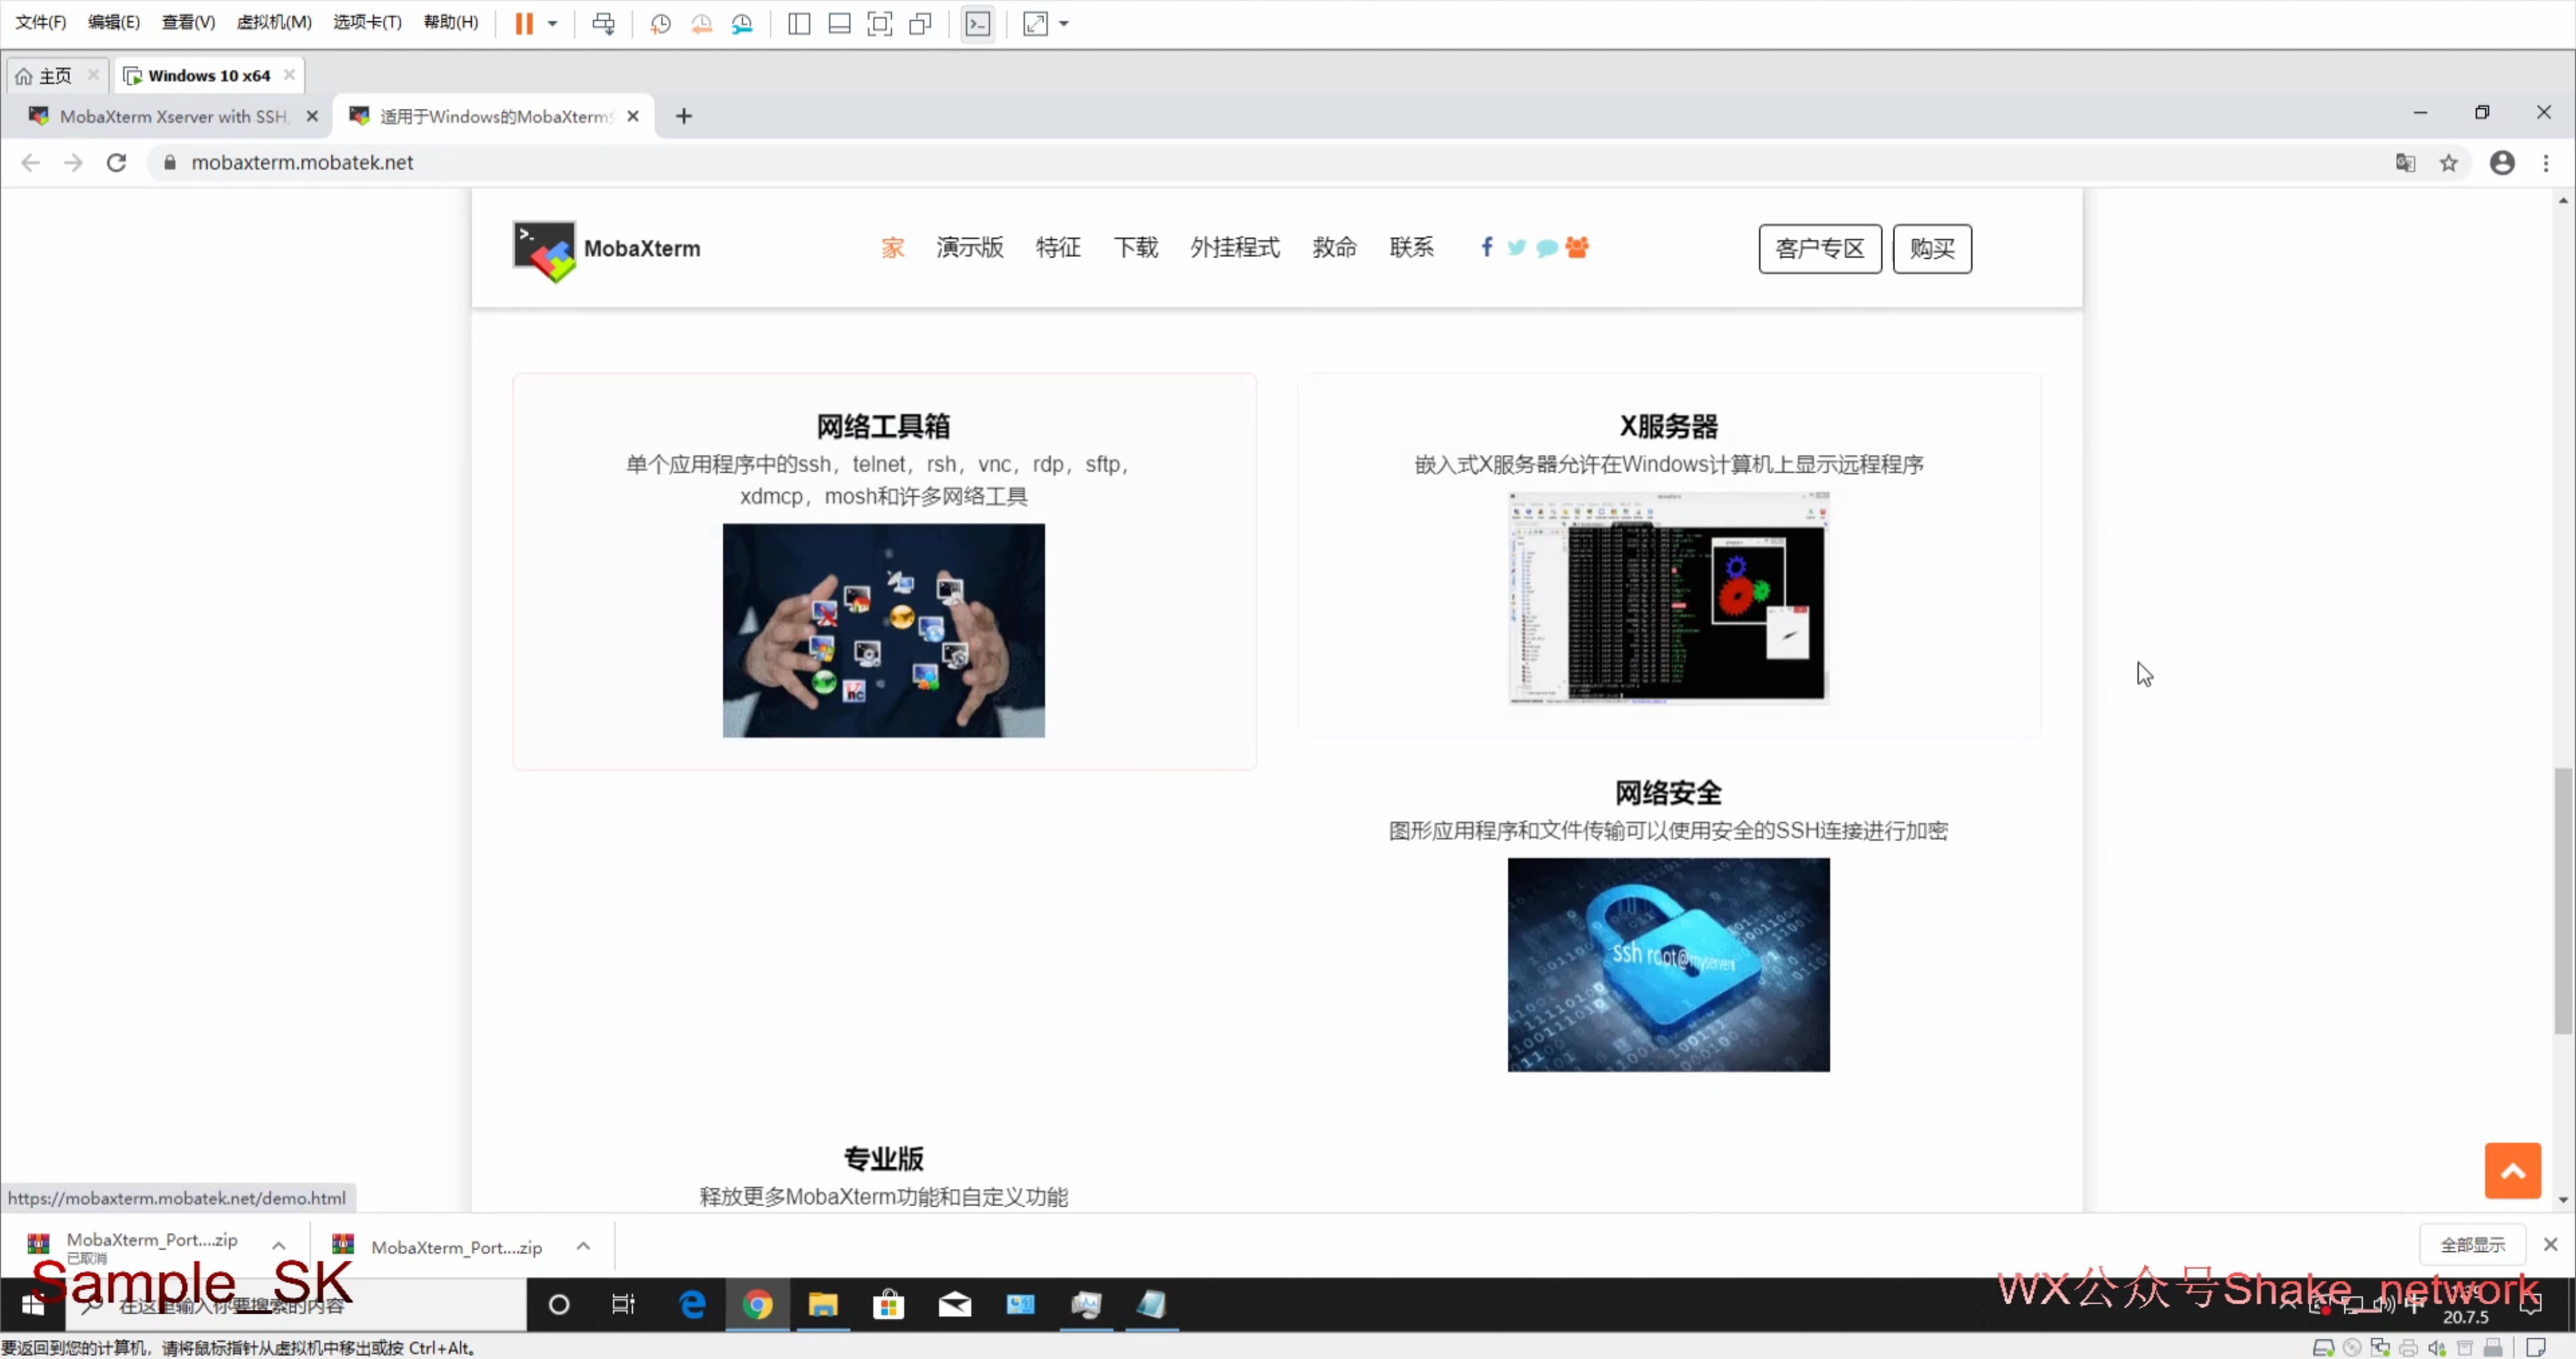Bookmark this page with the star icon
Viewport: 2576px width, 1359px height.
coord(2449,162)
